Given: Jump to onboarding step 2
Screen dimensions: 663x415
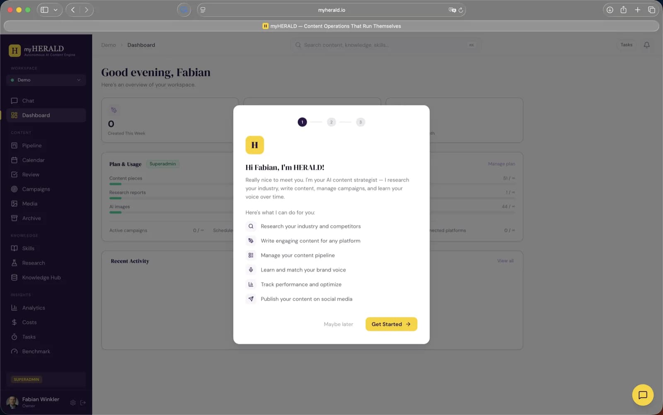Looking at the screenshot, I should (x=331, y=122).
